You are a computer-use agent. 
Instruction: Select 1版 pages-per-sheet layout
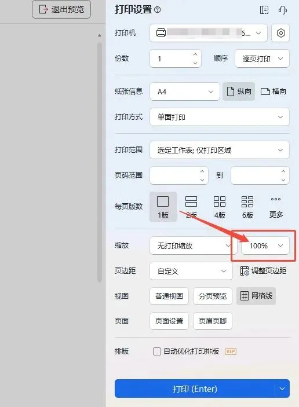(163, 207)
